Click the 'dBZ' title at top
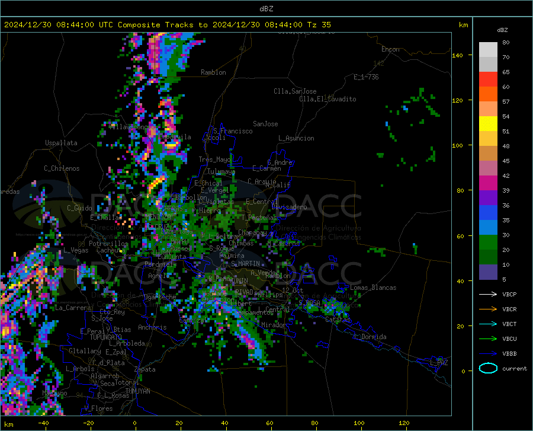 (266, 9)
